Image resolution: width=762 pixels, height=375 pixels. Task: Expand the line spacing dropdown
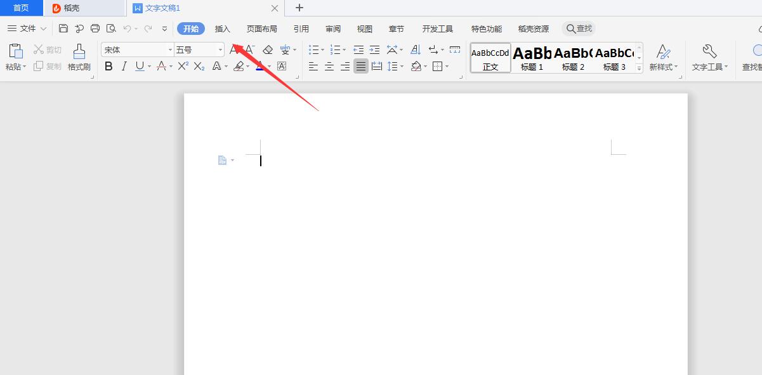click(x=401, y=66)
